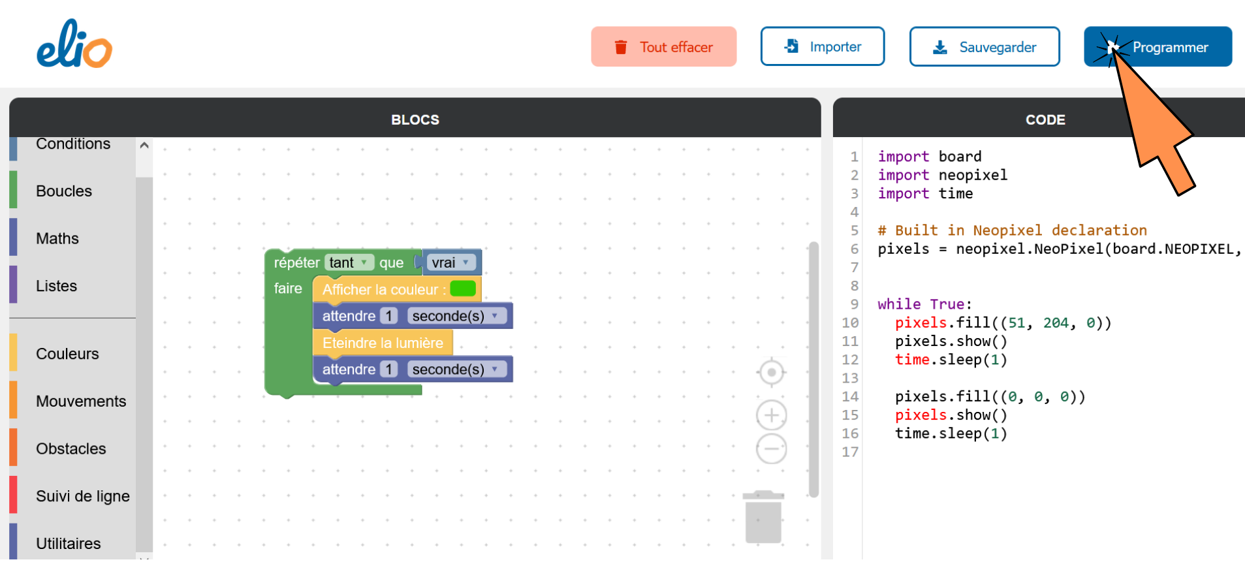Click the trash icon in Tout effacer
This screenshot has height=564, width=1245.
[x=621, y=47]
